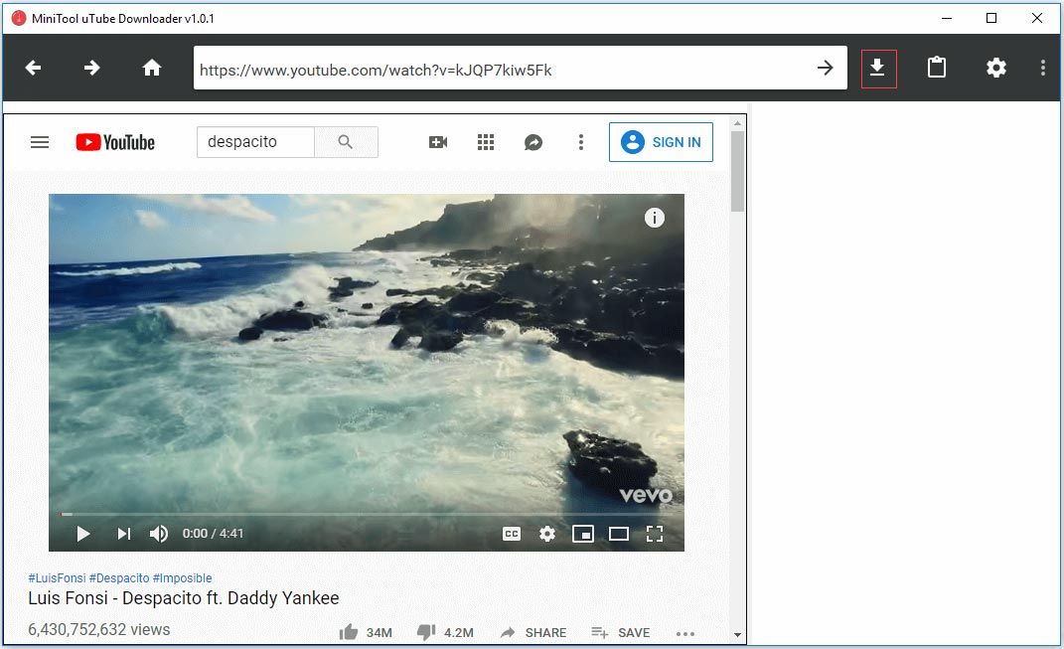Close the MiniTool uTube Downloader window
The image size is (1064, 649).
(1037, 18)
